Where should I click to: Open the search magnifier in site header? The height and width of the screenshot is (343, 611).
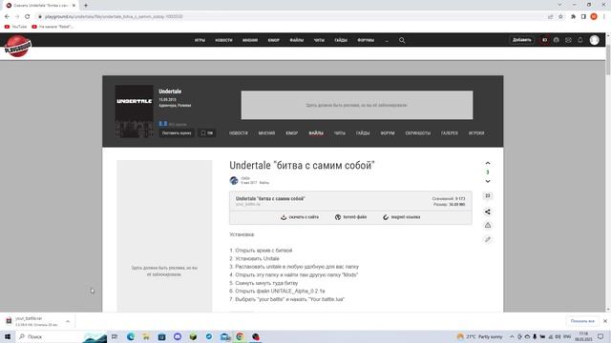click(402, 40)
